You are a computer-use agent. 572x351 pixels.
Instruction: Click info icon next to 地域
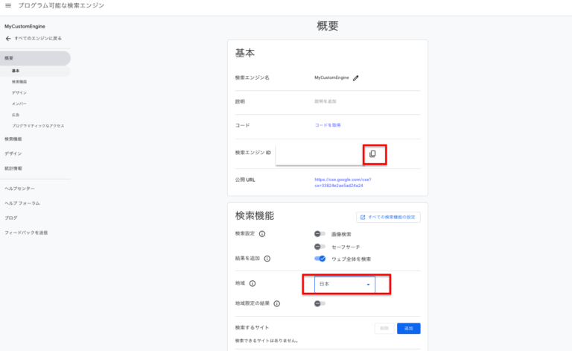point(252,284)
